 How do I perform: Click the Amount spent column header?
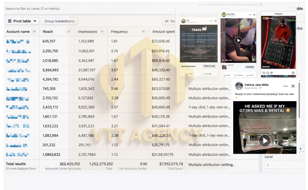164,32
